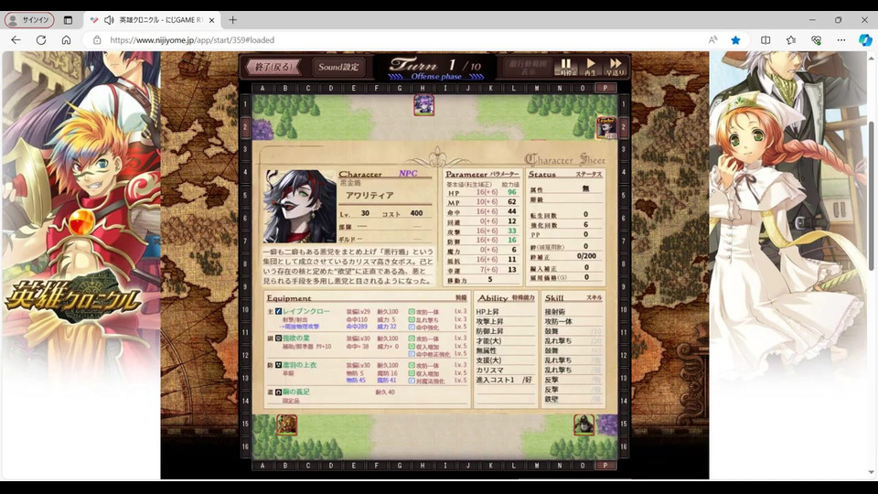Screen dimensions: 878x494
Task: Click the アワリティア character portrait
Action: [x=300, y=206]
